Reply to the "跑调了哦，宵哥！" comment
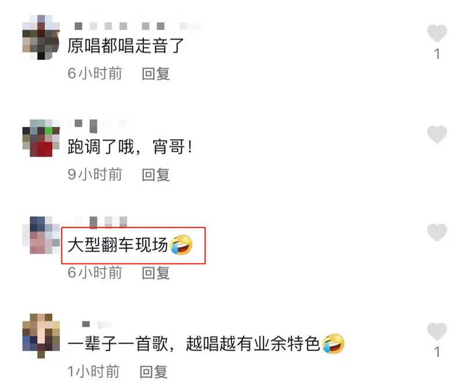464x388 pixels. point(155,175)
